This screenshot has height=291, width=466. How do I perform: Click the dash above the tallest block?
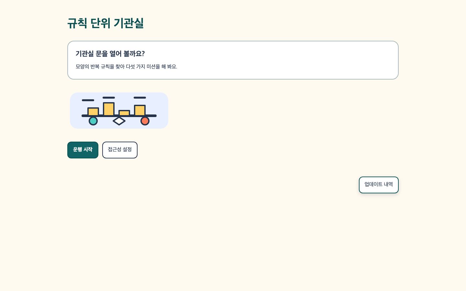[x=109, y=98]
